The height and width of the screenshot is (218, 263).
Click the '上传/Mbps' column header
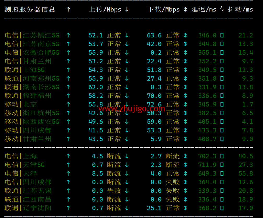point(105,9)
